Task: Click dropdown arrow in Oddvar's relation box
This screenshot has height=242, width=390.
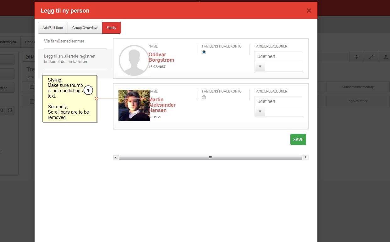Action: [x=260, y=66]
